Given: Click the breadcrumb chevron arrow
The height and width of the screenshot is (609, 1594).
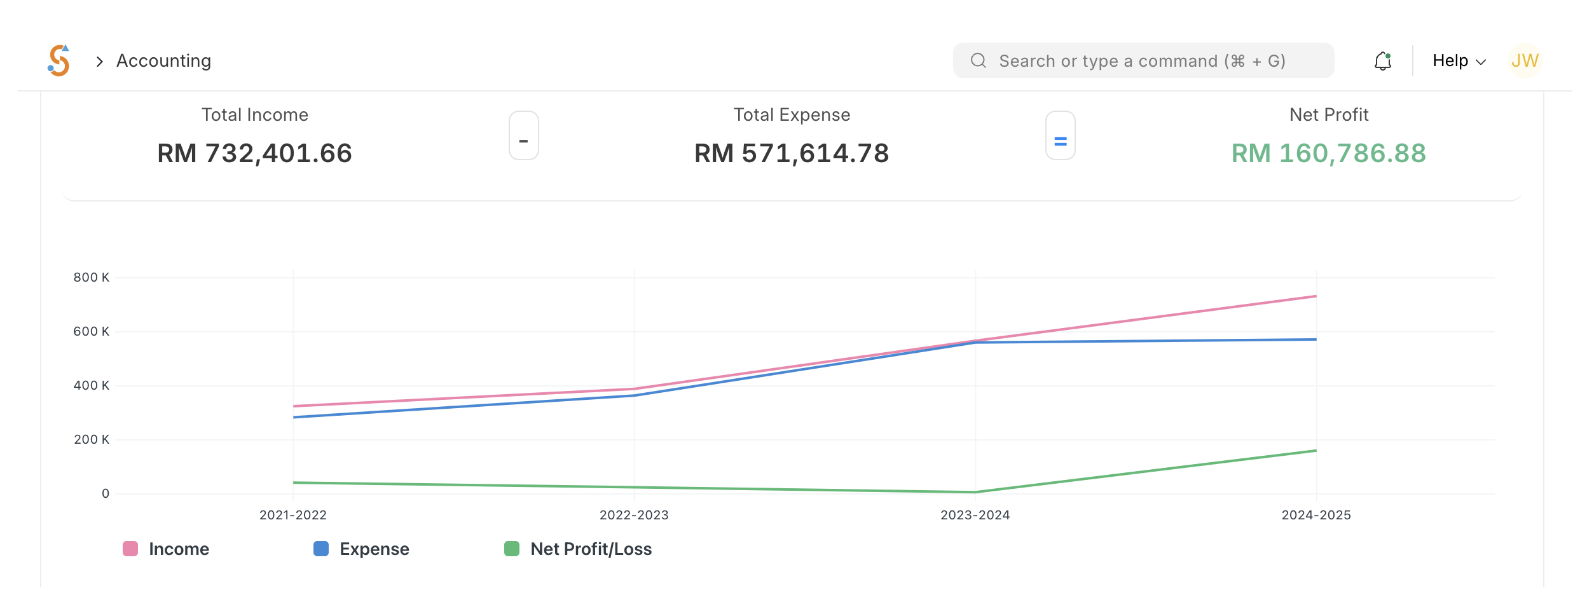Looking at the screenshot, I should tap(99, 61).
